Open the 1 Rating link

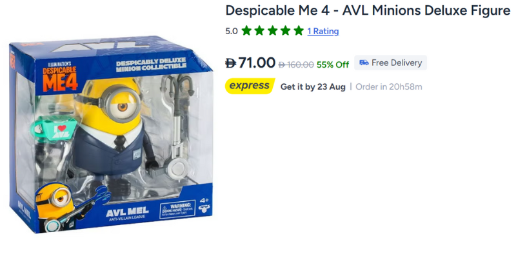323,31
